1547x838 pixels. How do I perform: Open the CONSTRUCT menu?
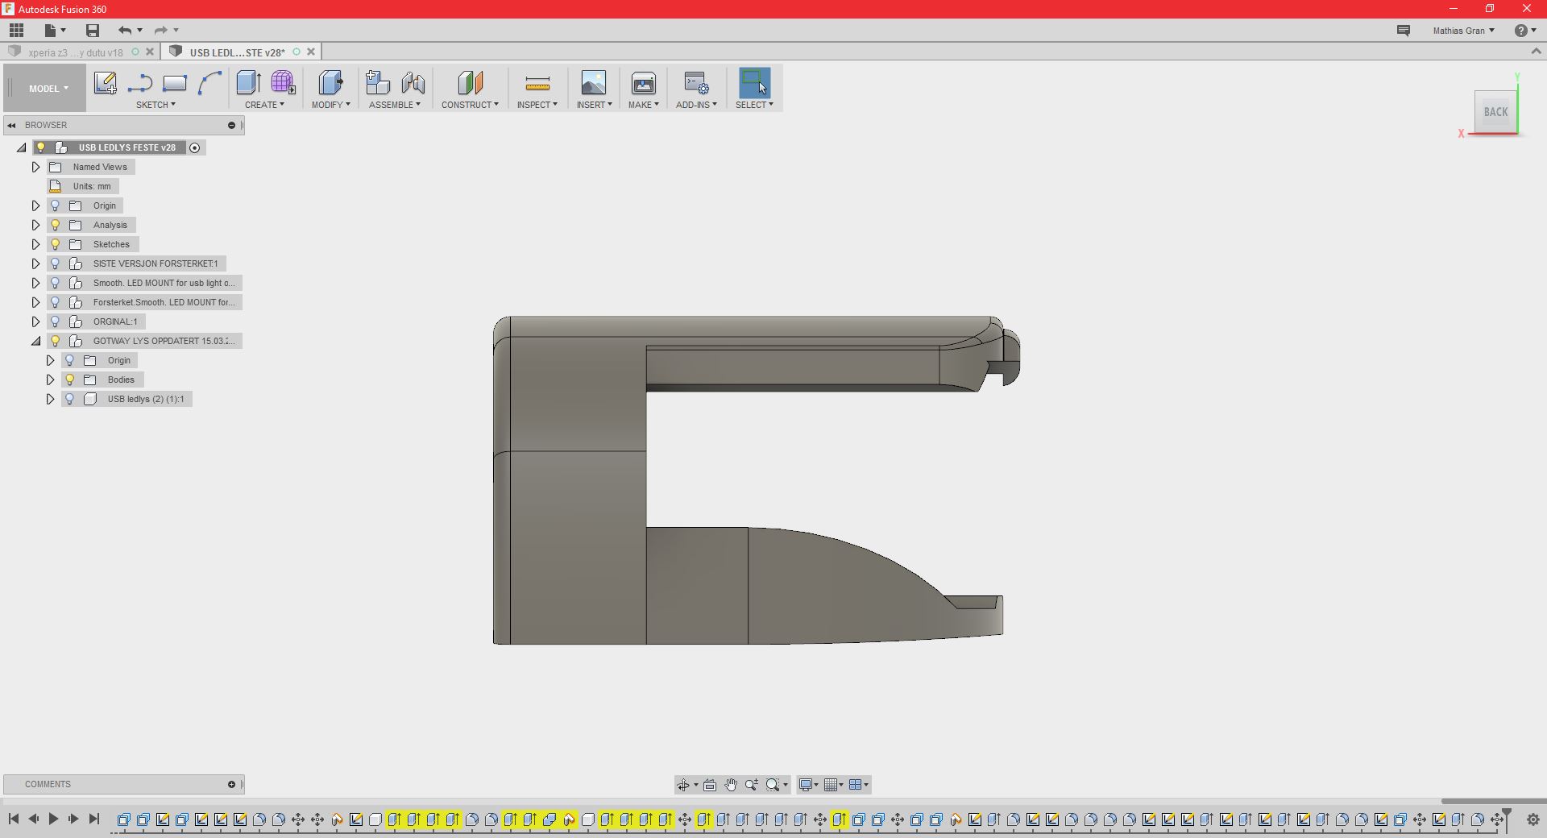tap(470, 105)
